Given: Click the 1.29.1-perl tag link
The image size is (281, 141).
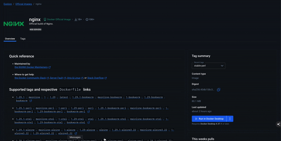Looking at the screenshot, I should (24, 108).
